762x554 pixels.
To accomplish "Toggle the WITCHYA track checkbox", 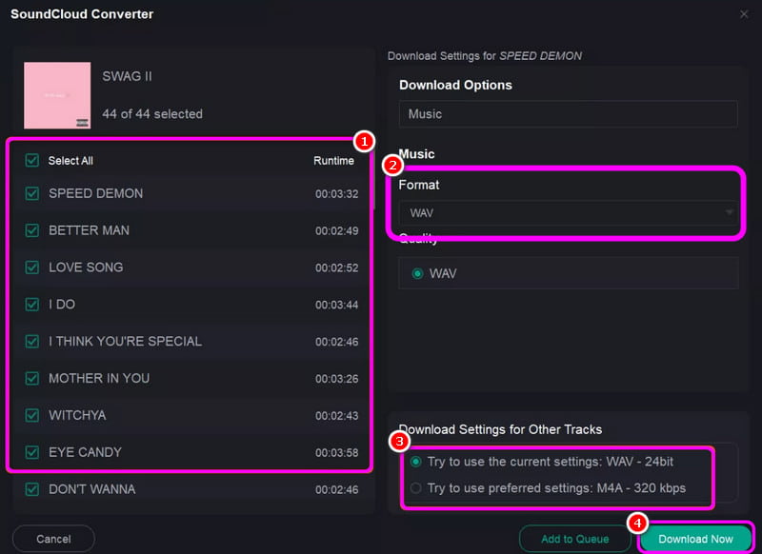I will (x=32, y=415).
